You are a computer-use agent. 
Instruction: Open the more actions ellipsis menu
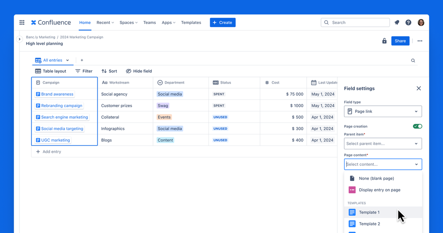point(420,41)
